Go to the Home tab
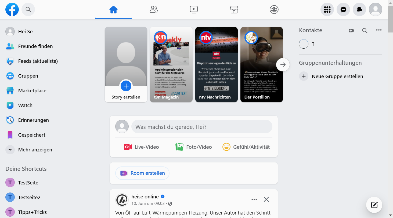This screenshot has width=393, height=218. pos(113,10)
